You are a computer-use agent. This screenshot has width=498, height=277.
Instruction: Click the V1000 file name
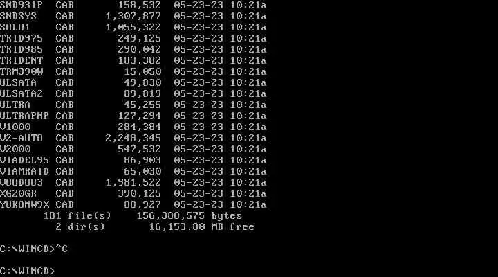pyautogui.click(x=15, y=127)
